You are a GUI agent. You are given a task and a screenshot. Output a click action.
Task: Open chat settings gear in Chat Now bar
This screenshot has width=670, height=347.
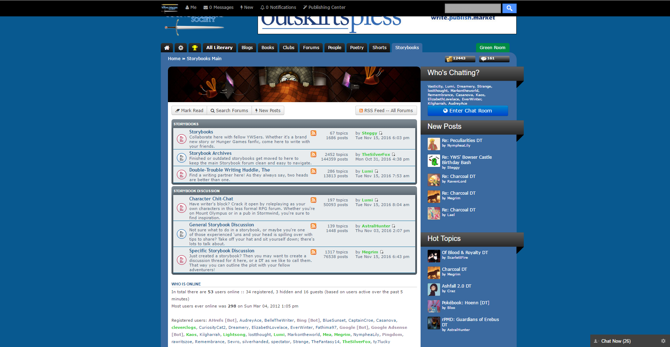click(x=663, y=341)
